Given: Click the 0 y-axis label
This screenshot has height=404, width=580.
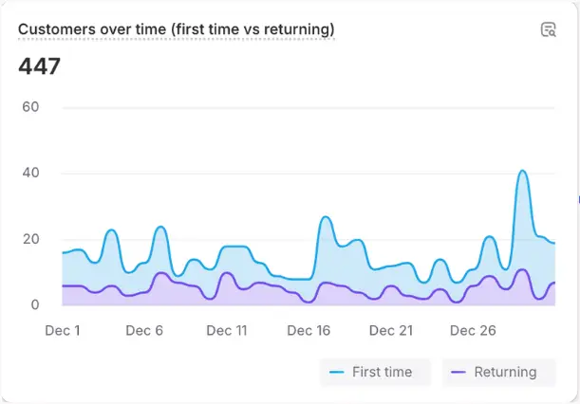Looking at the screenshot, I should tap(34, 305).
